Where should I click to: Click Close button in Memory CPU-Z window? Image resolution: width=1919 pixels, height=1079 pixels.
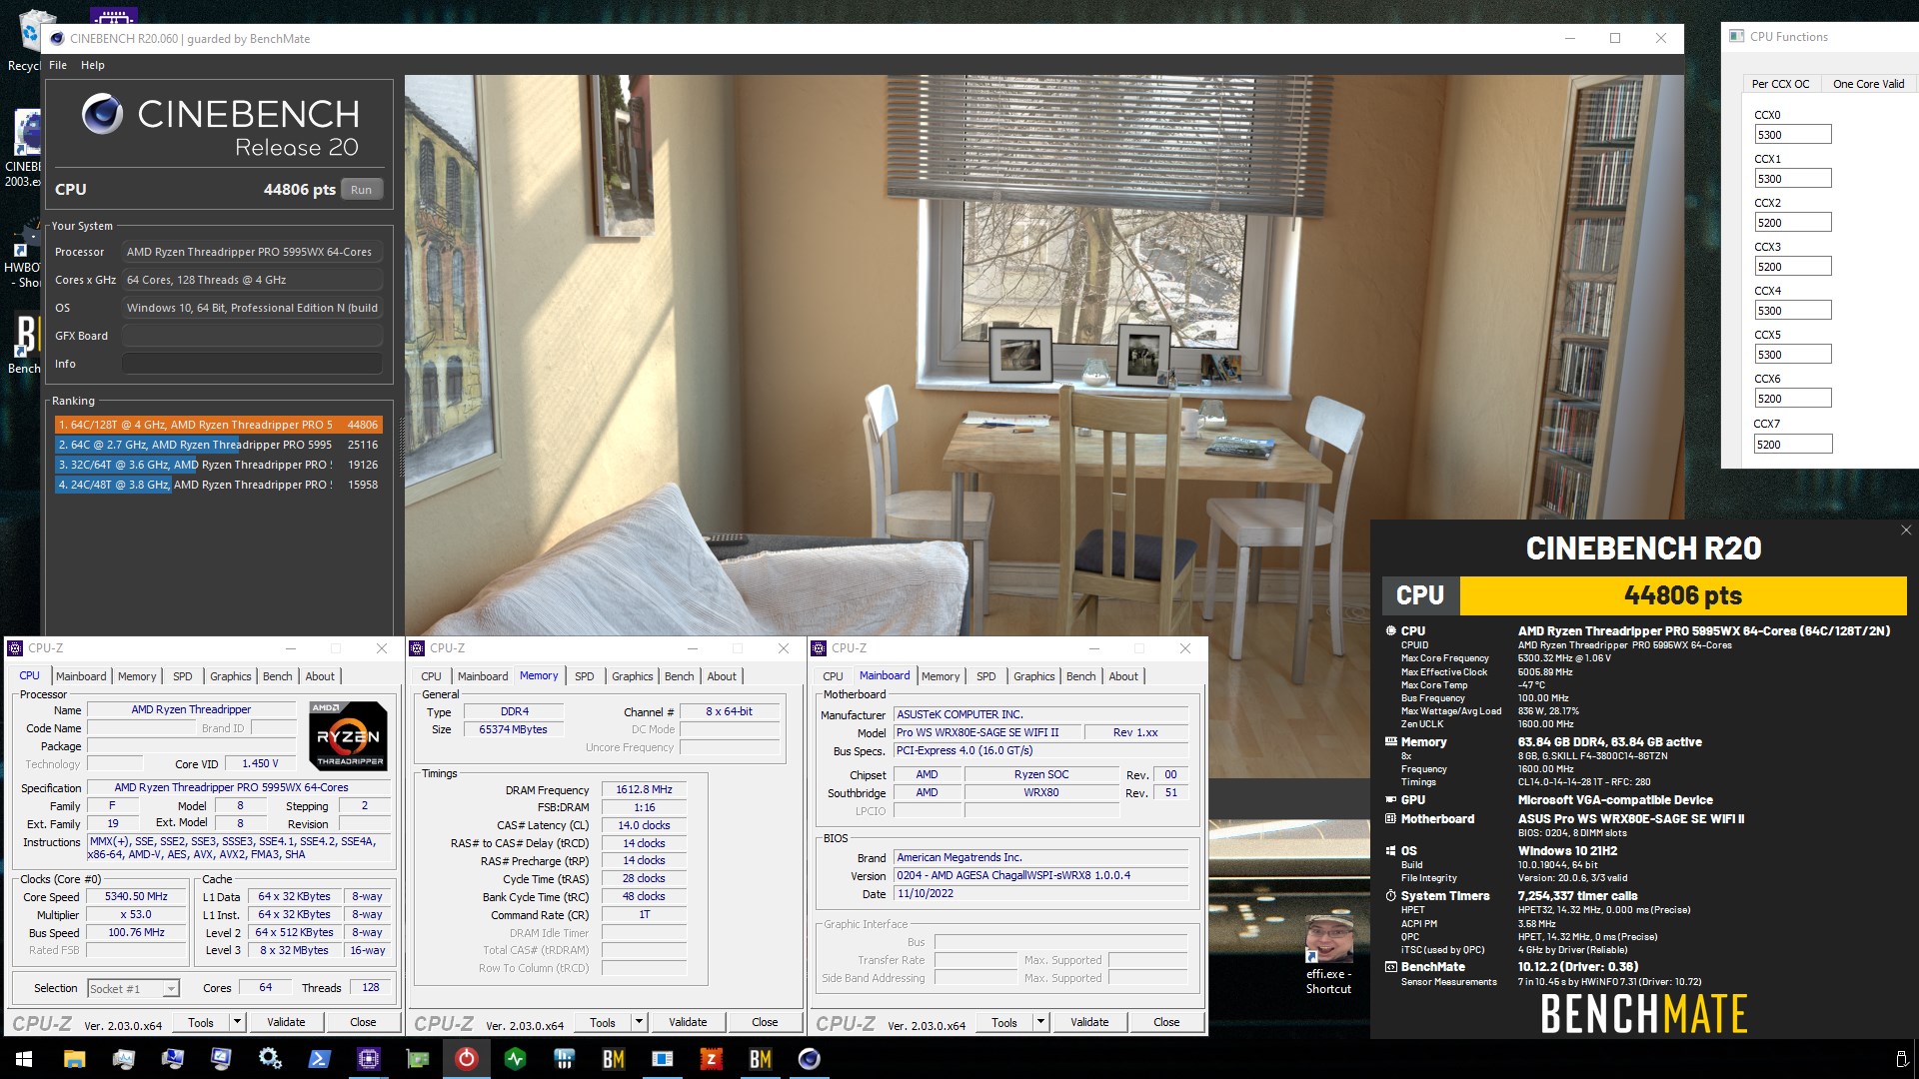pyautogui.click(x=765, y=1022)
